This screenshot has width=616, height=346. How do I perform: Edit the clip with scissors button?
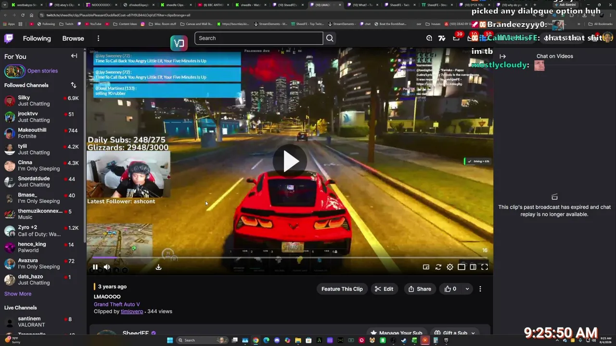pos(384,289)
